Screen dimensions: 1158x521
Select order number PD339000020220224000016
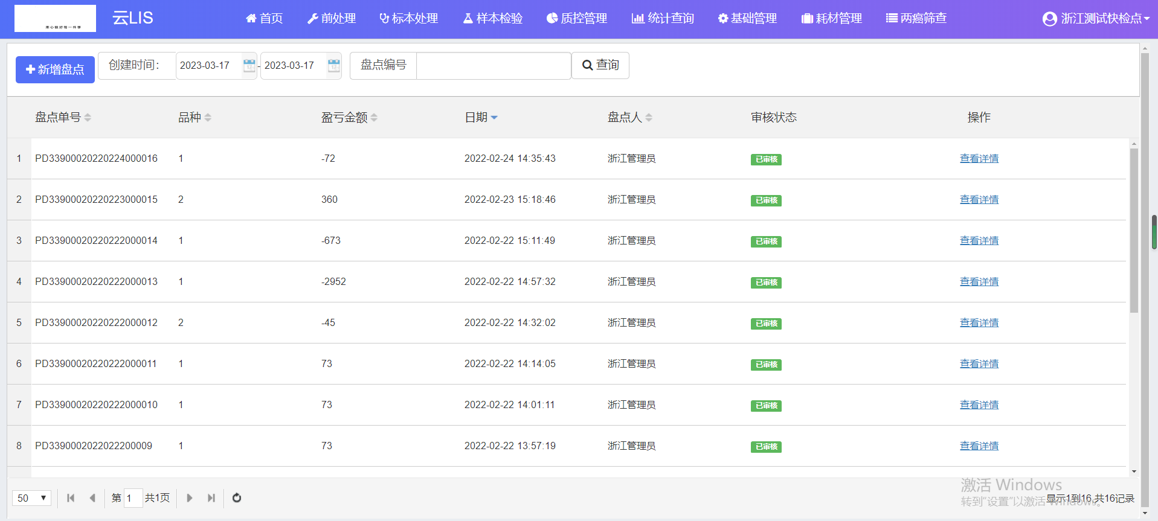[96, 159]
